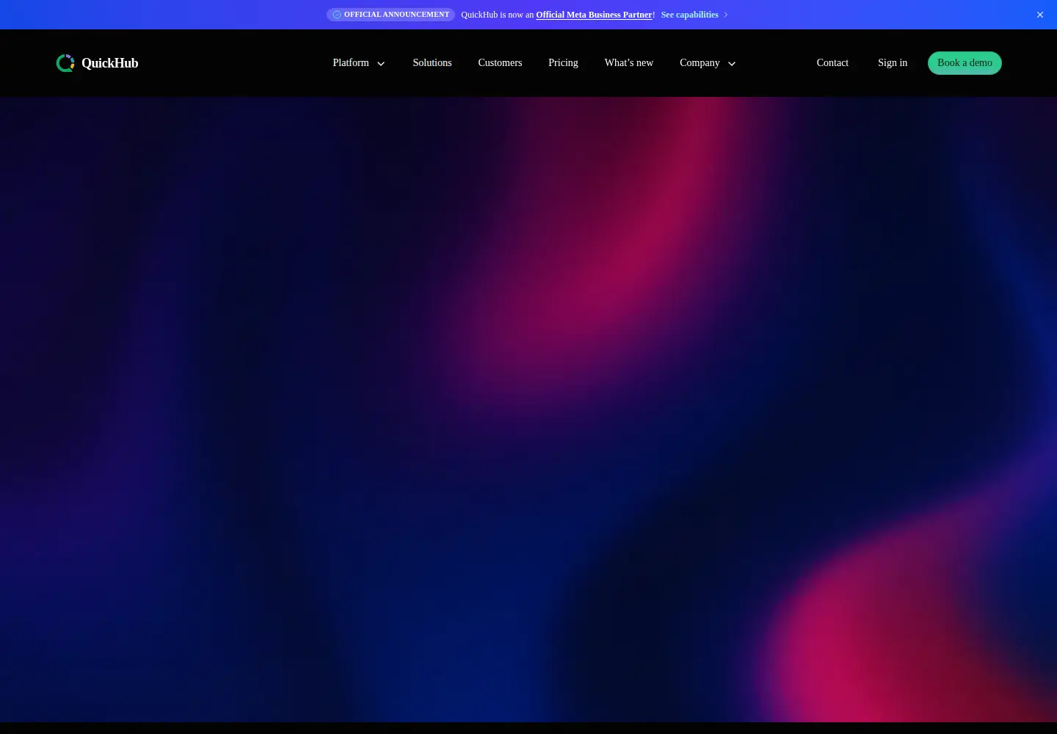1057x734 pixels.
Task: Expand the Platform dropdown menu
Action: [x=359, y=63]
